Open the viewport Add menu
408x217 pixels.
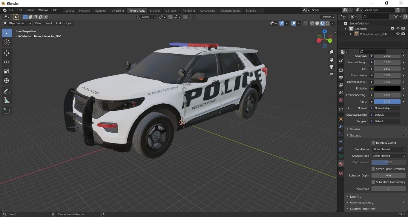tap(58, 23)
